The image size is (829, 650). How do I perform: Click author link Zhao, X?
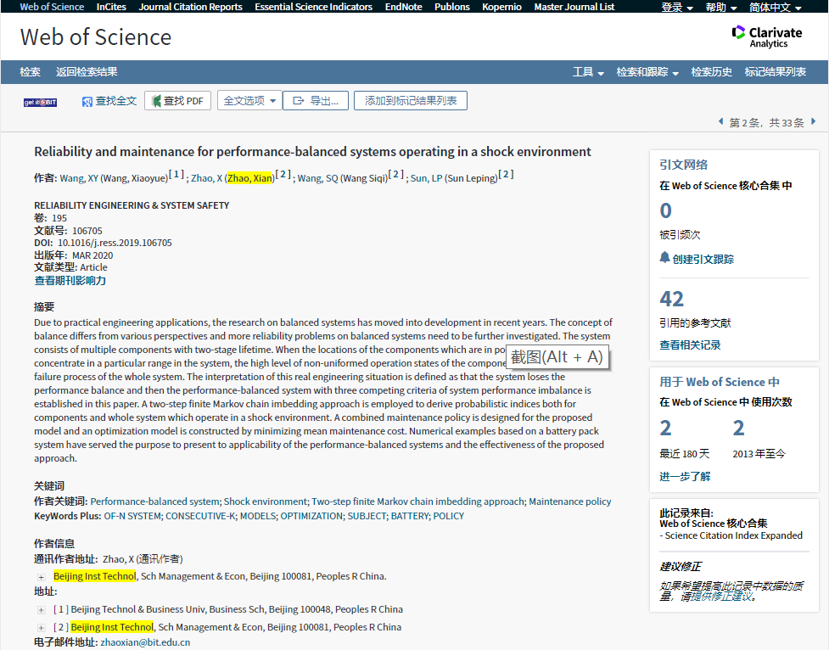coord(206,178)
